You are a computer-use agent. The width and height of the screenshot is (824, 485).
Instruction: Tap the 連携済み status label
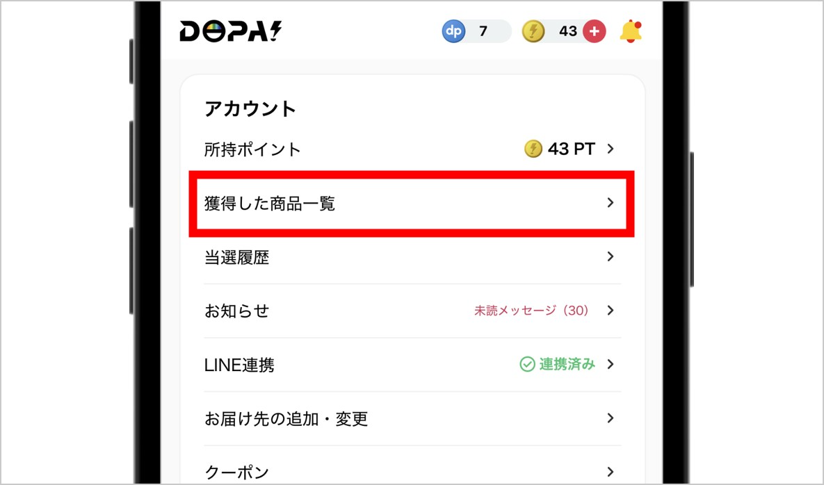point(567,364)
